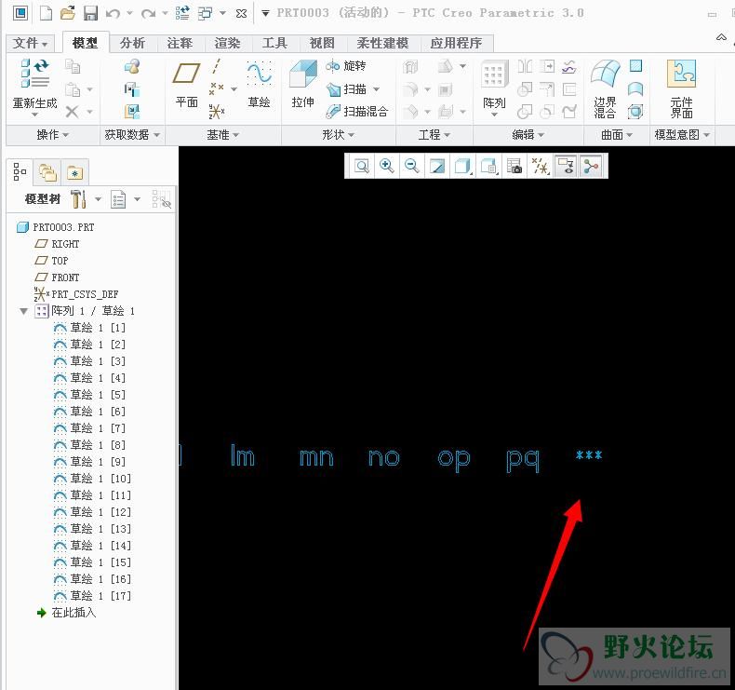Collapse the 阵列 1 / 草绘 1 tree node
The width and height of the screenshot is (735, 690).
[24, 311]
